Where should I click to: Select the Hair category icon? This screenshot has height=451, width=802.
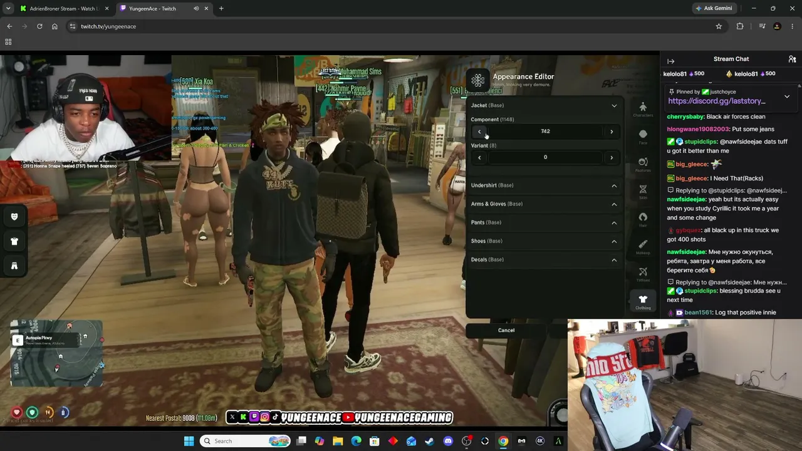tap(643, 219)
